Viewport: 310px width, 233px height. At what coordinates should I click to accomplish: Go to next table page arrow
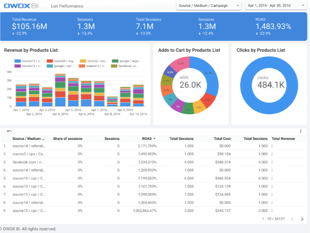tap(302, 219)
